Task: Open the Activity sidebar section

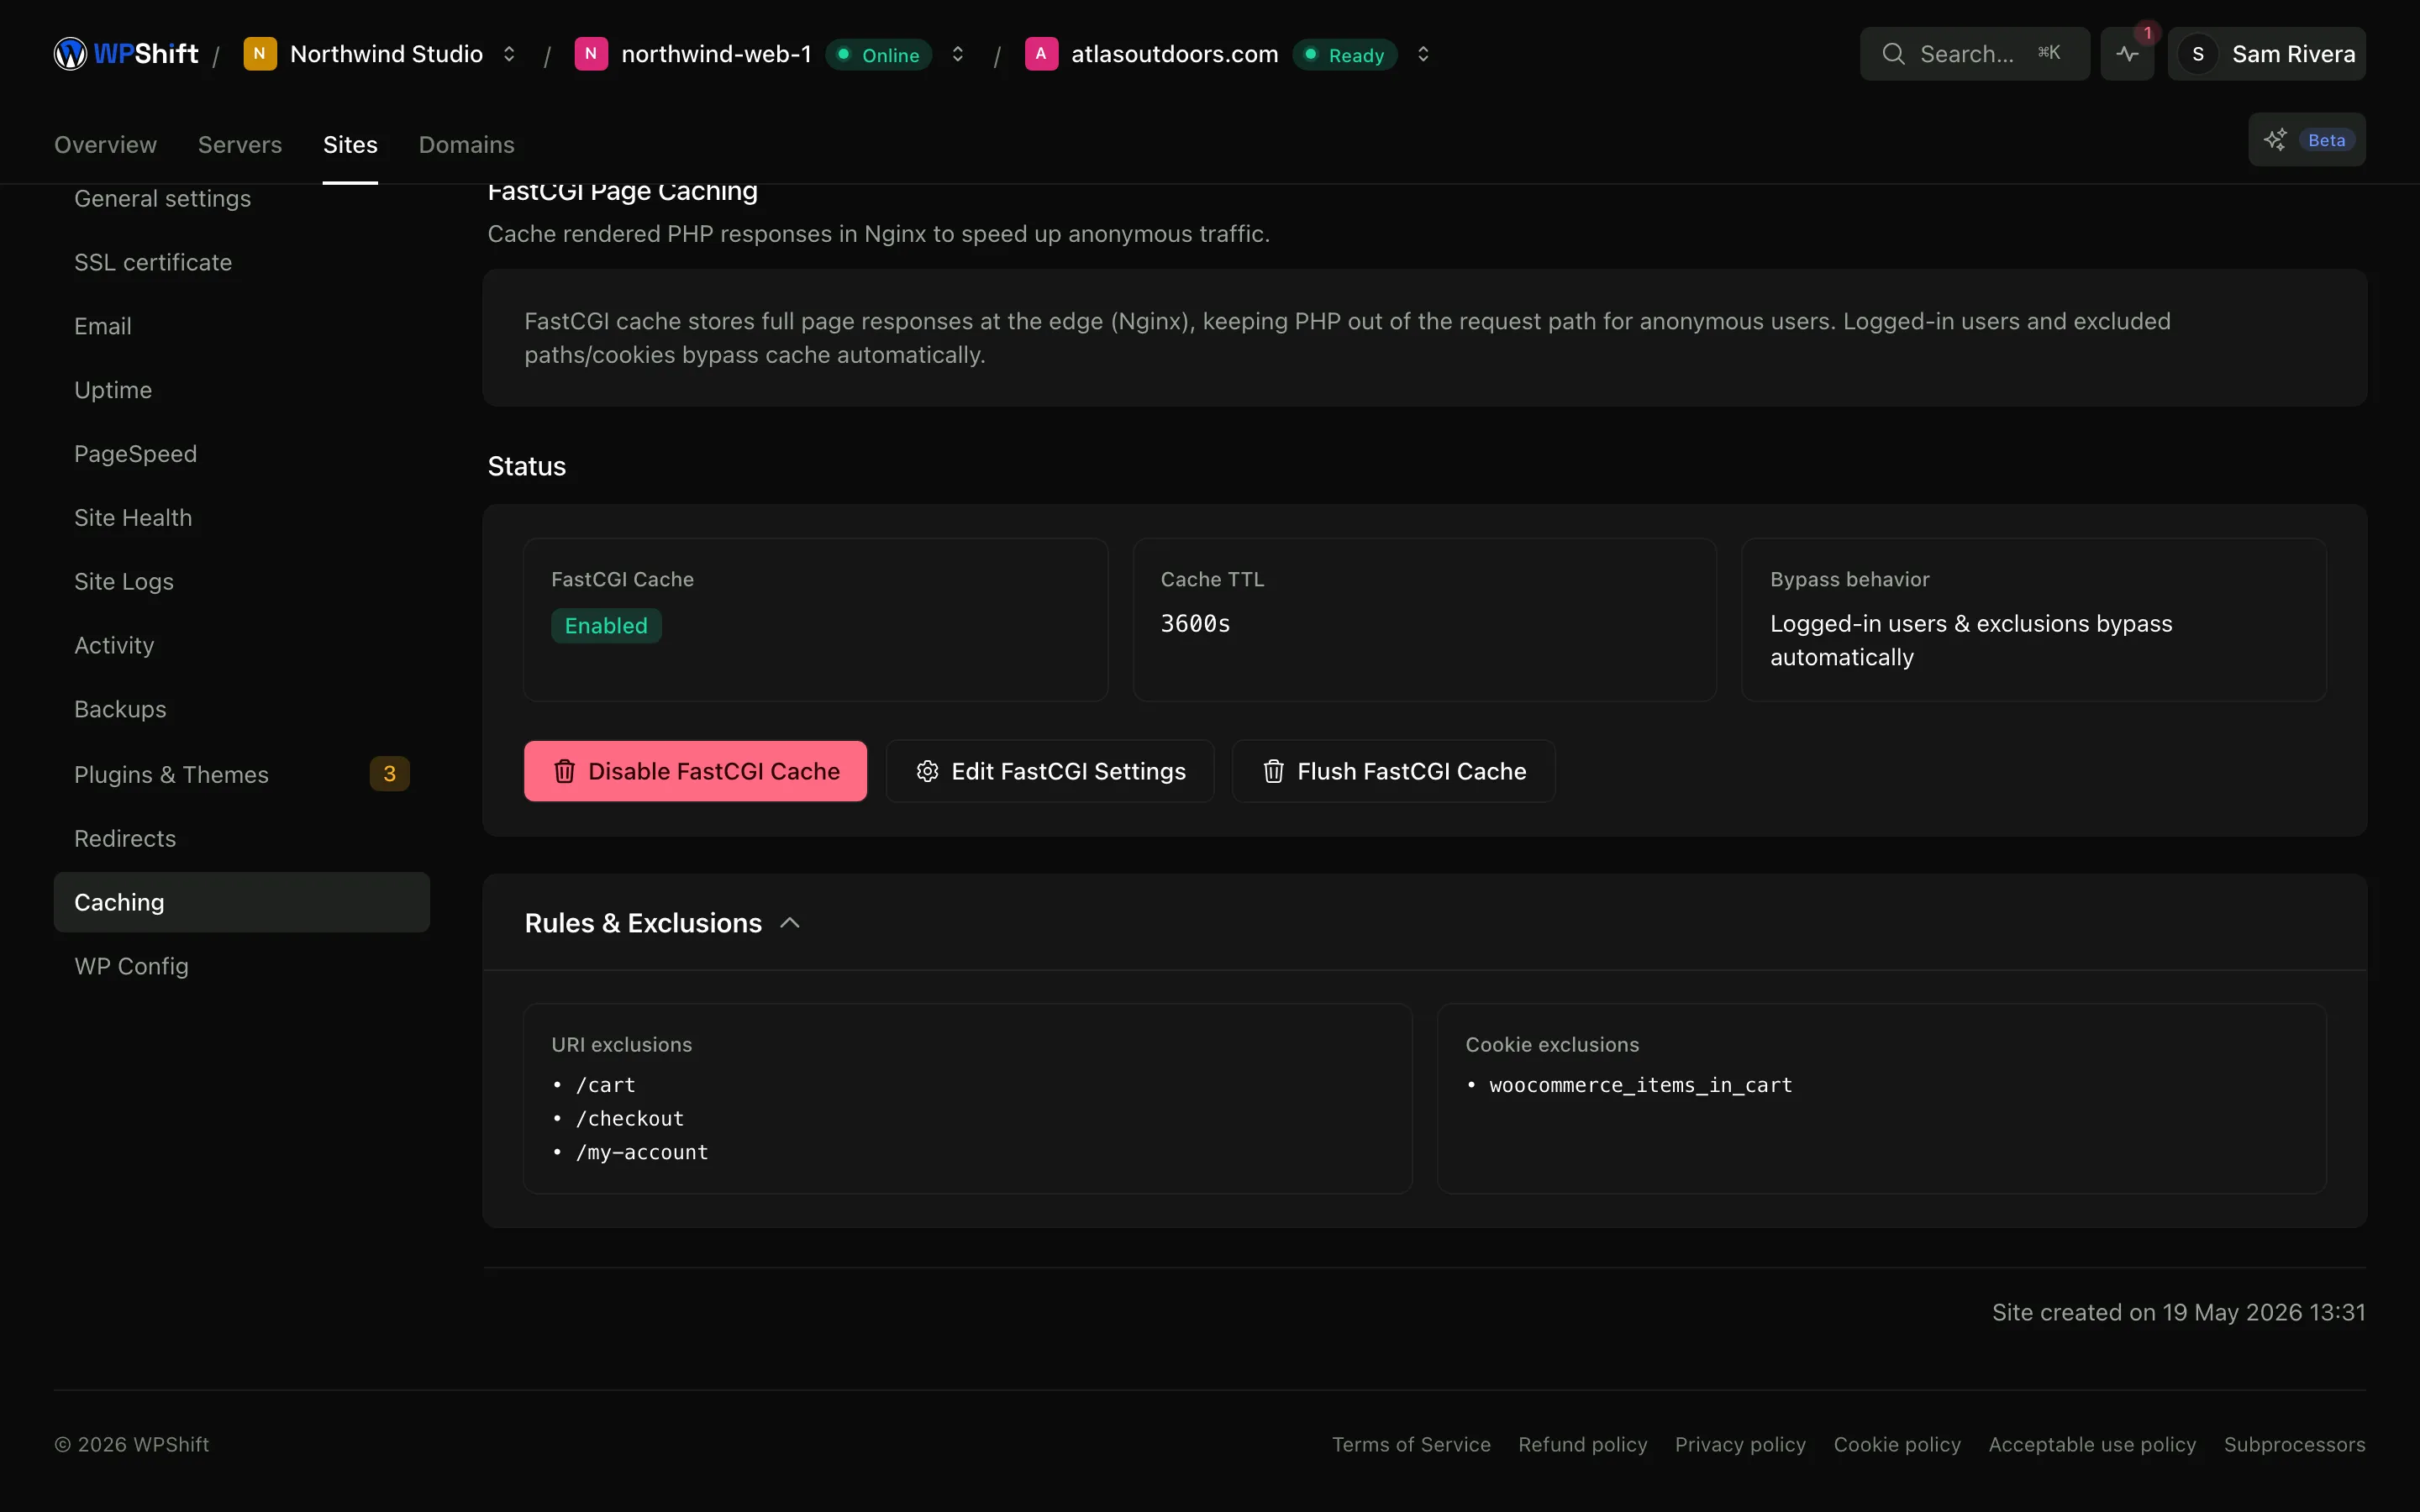Action: click(x=242, y=647)
